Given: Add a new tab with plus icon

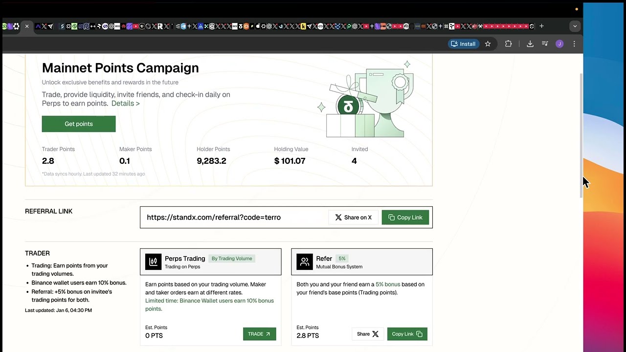Looking at the screenshot, I should point(541,26).
